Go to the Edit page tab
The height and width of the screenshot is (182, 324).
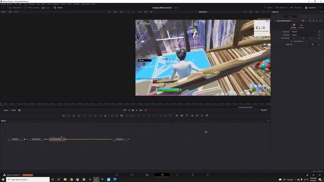click(147, 175)
